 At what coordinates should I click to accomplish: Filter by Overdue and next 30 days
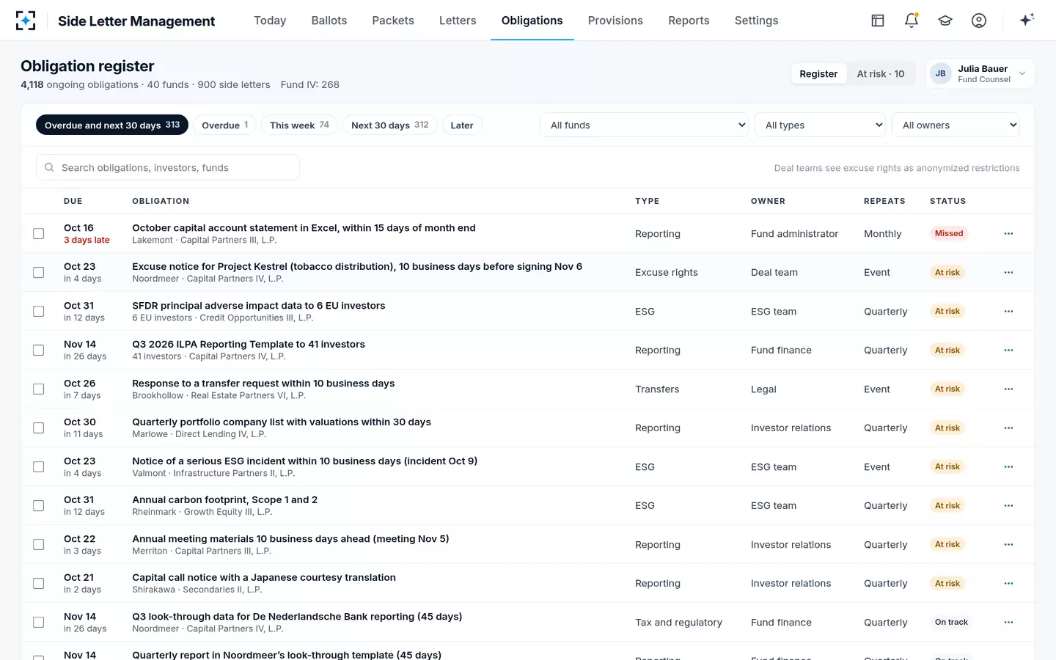112,125
